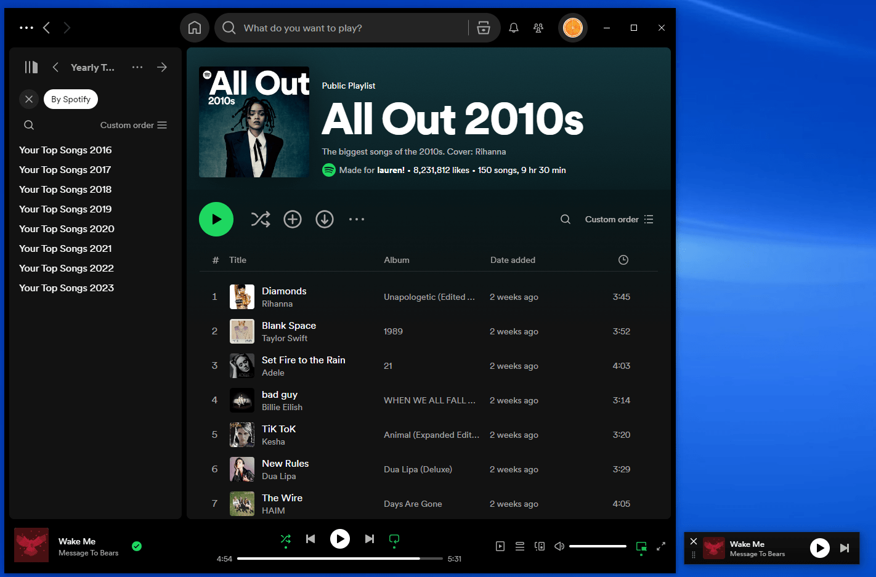Toggle the miniplayer

tap(641, 546)
